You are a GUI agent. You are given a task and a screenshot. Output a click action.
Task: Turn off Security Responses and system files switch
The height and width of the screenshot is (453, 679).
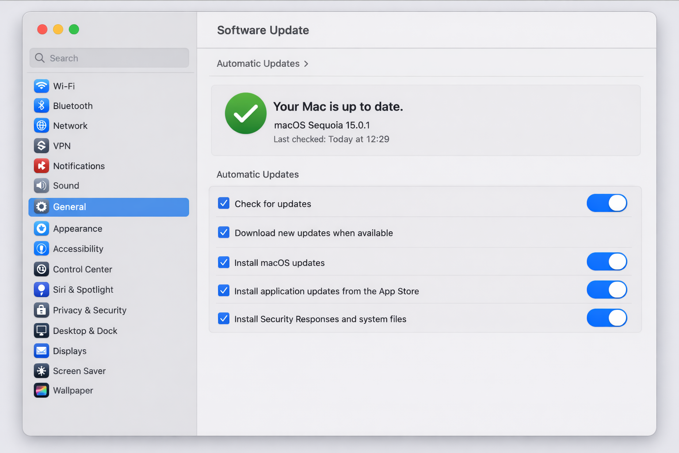[x=607, y=318]
